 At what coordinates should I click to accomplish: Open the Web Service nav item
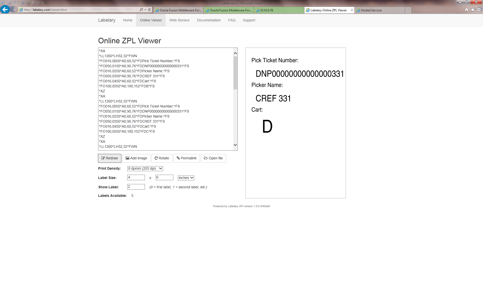click(x=179, y=20)
